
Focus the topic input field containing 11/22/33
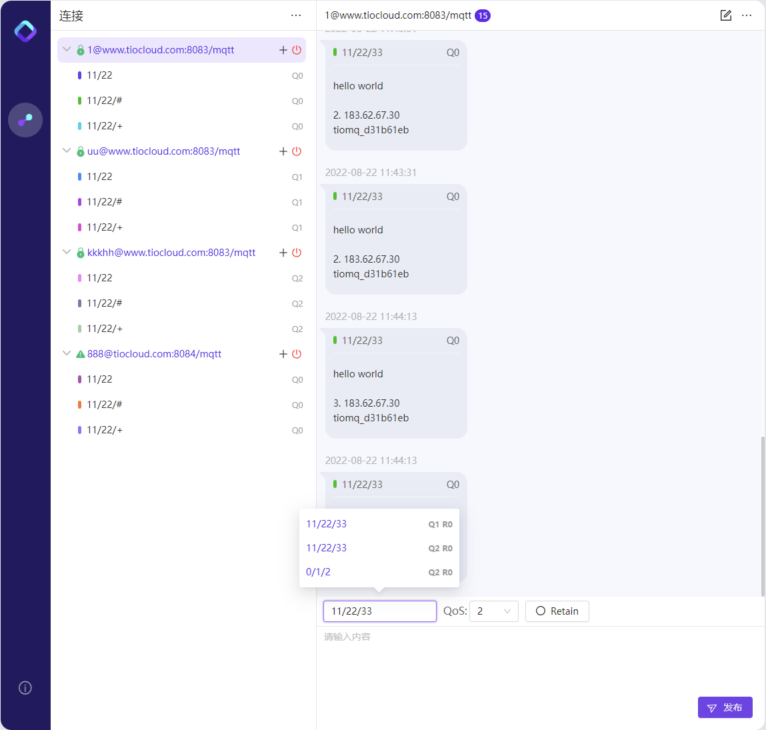(x=379, y=611)
